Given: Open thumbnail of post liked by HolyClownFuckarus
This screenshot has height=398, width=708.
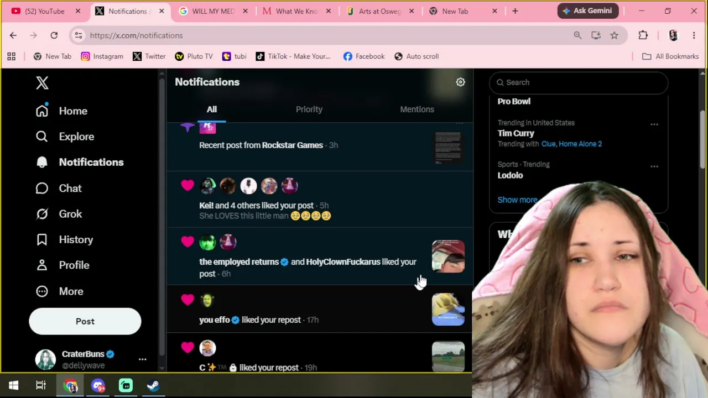Looking at the screenshot, I should tap(448, 256).
